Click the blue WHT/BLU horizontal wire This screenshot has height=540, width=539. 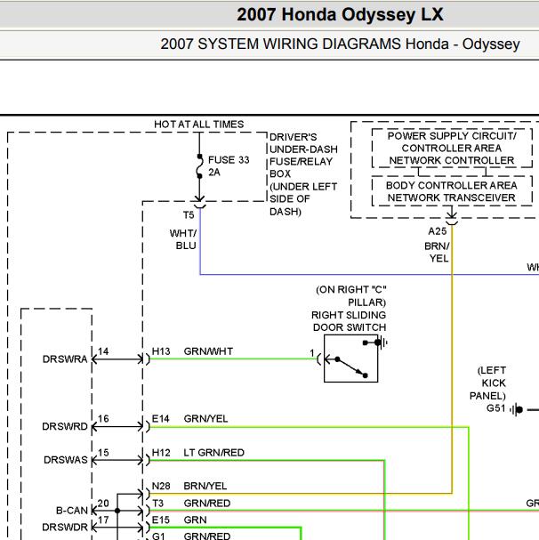(x=369, y=275)
